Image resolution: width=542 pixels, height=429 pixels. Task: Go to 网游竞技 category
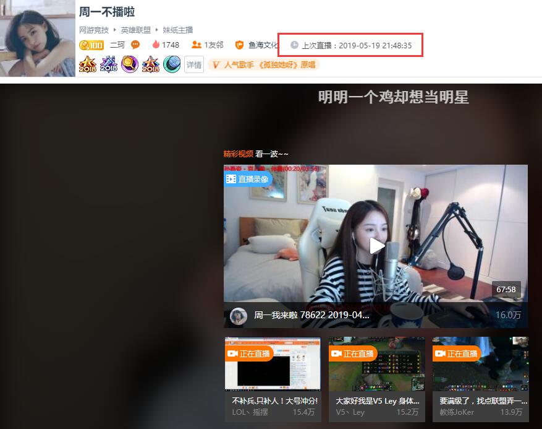[94, 30]
